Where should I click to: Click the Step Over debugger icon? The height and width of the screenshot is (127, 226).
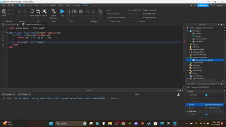tap(94, 12)
